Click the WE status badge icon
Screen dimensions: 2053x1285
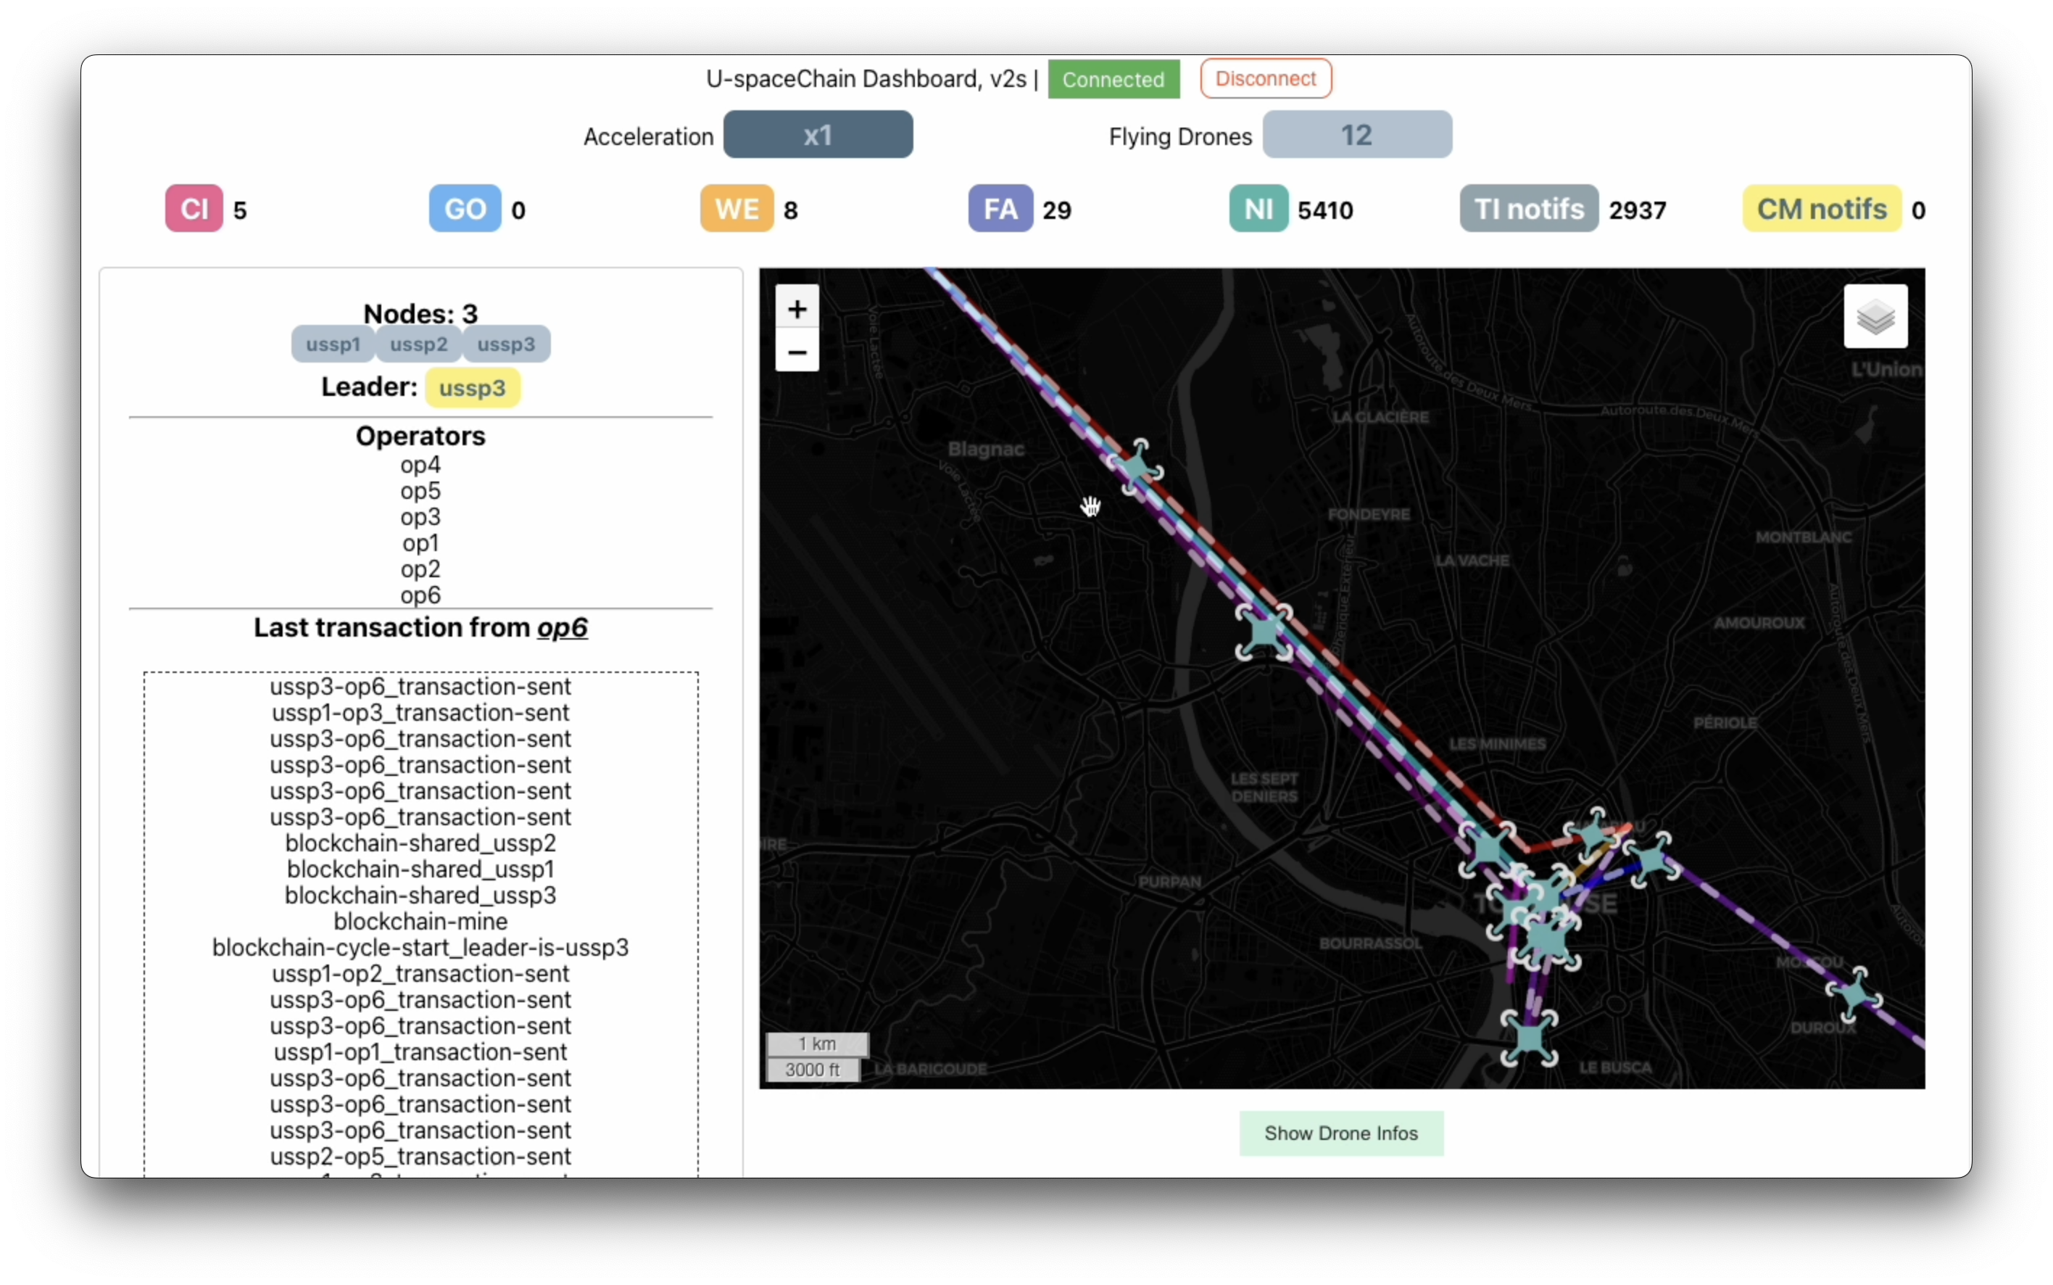tap(736, 208)
